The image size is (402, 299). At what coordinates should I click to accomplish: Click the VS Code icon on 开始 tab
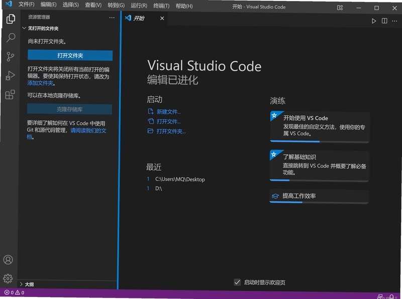click(x=128, y=18)
